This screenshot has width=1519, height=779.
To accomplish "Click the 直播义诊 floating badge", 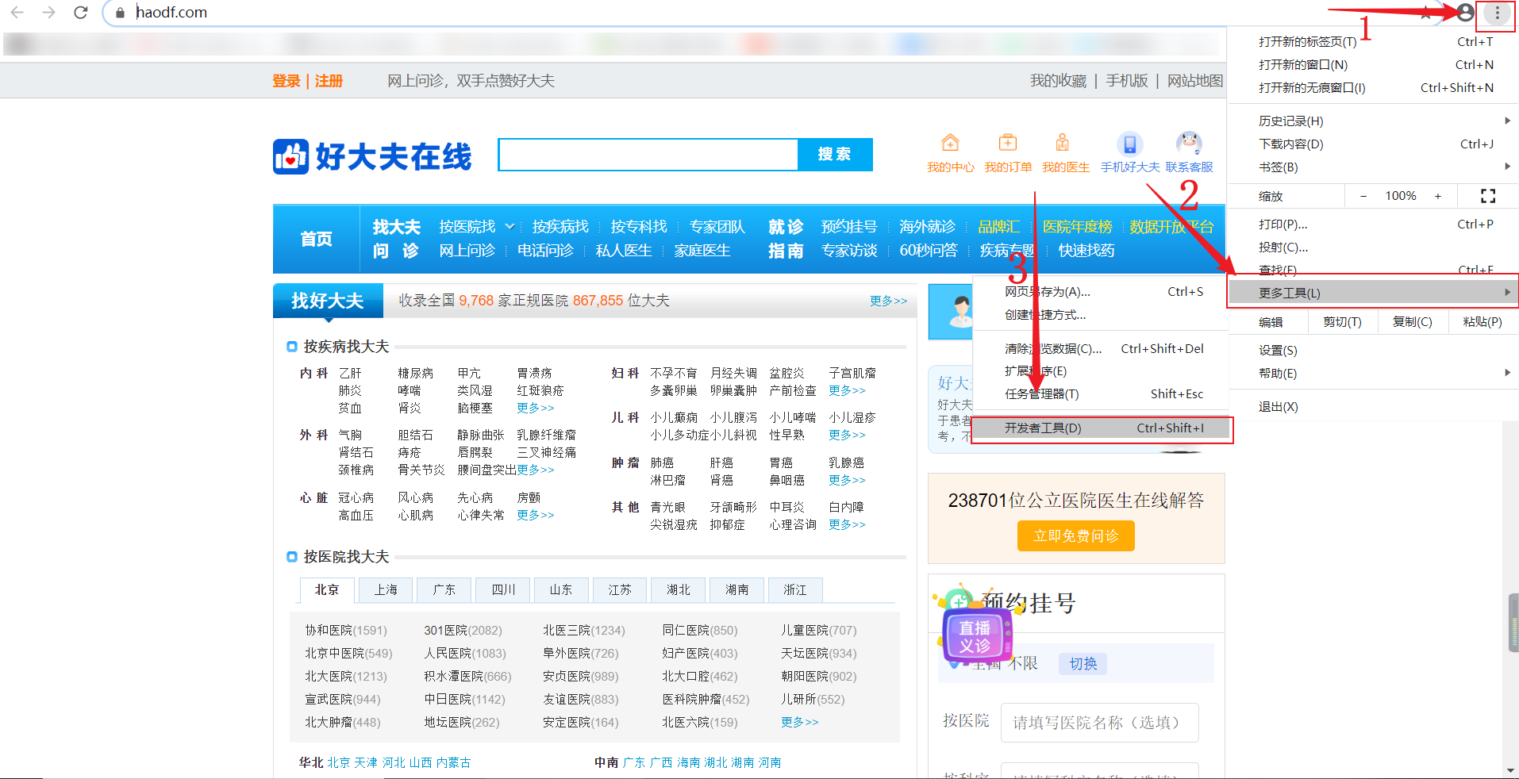I will click(975, 635).
